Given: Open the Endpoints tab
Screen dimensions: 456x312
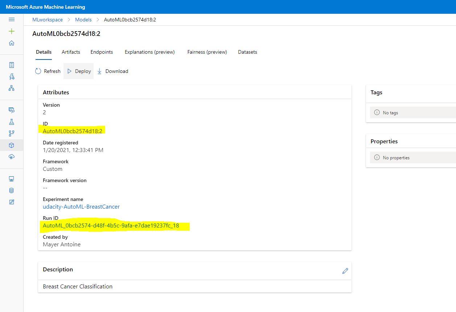Looking at the screenshot, I should 102,52.
